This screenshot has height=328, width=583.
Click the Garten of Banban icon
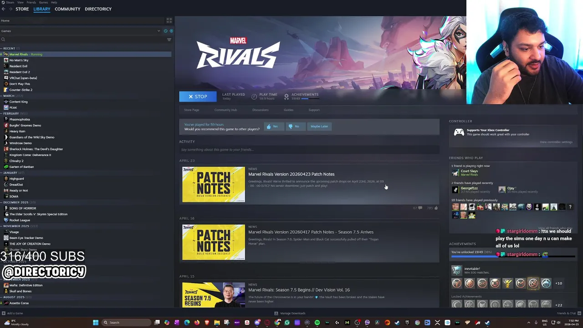coord(6,167)
